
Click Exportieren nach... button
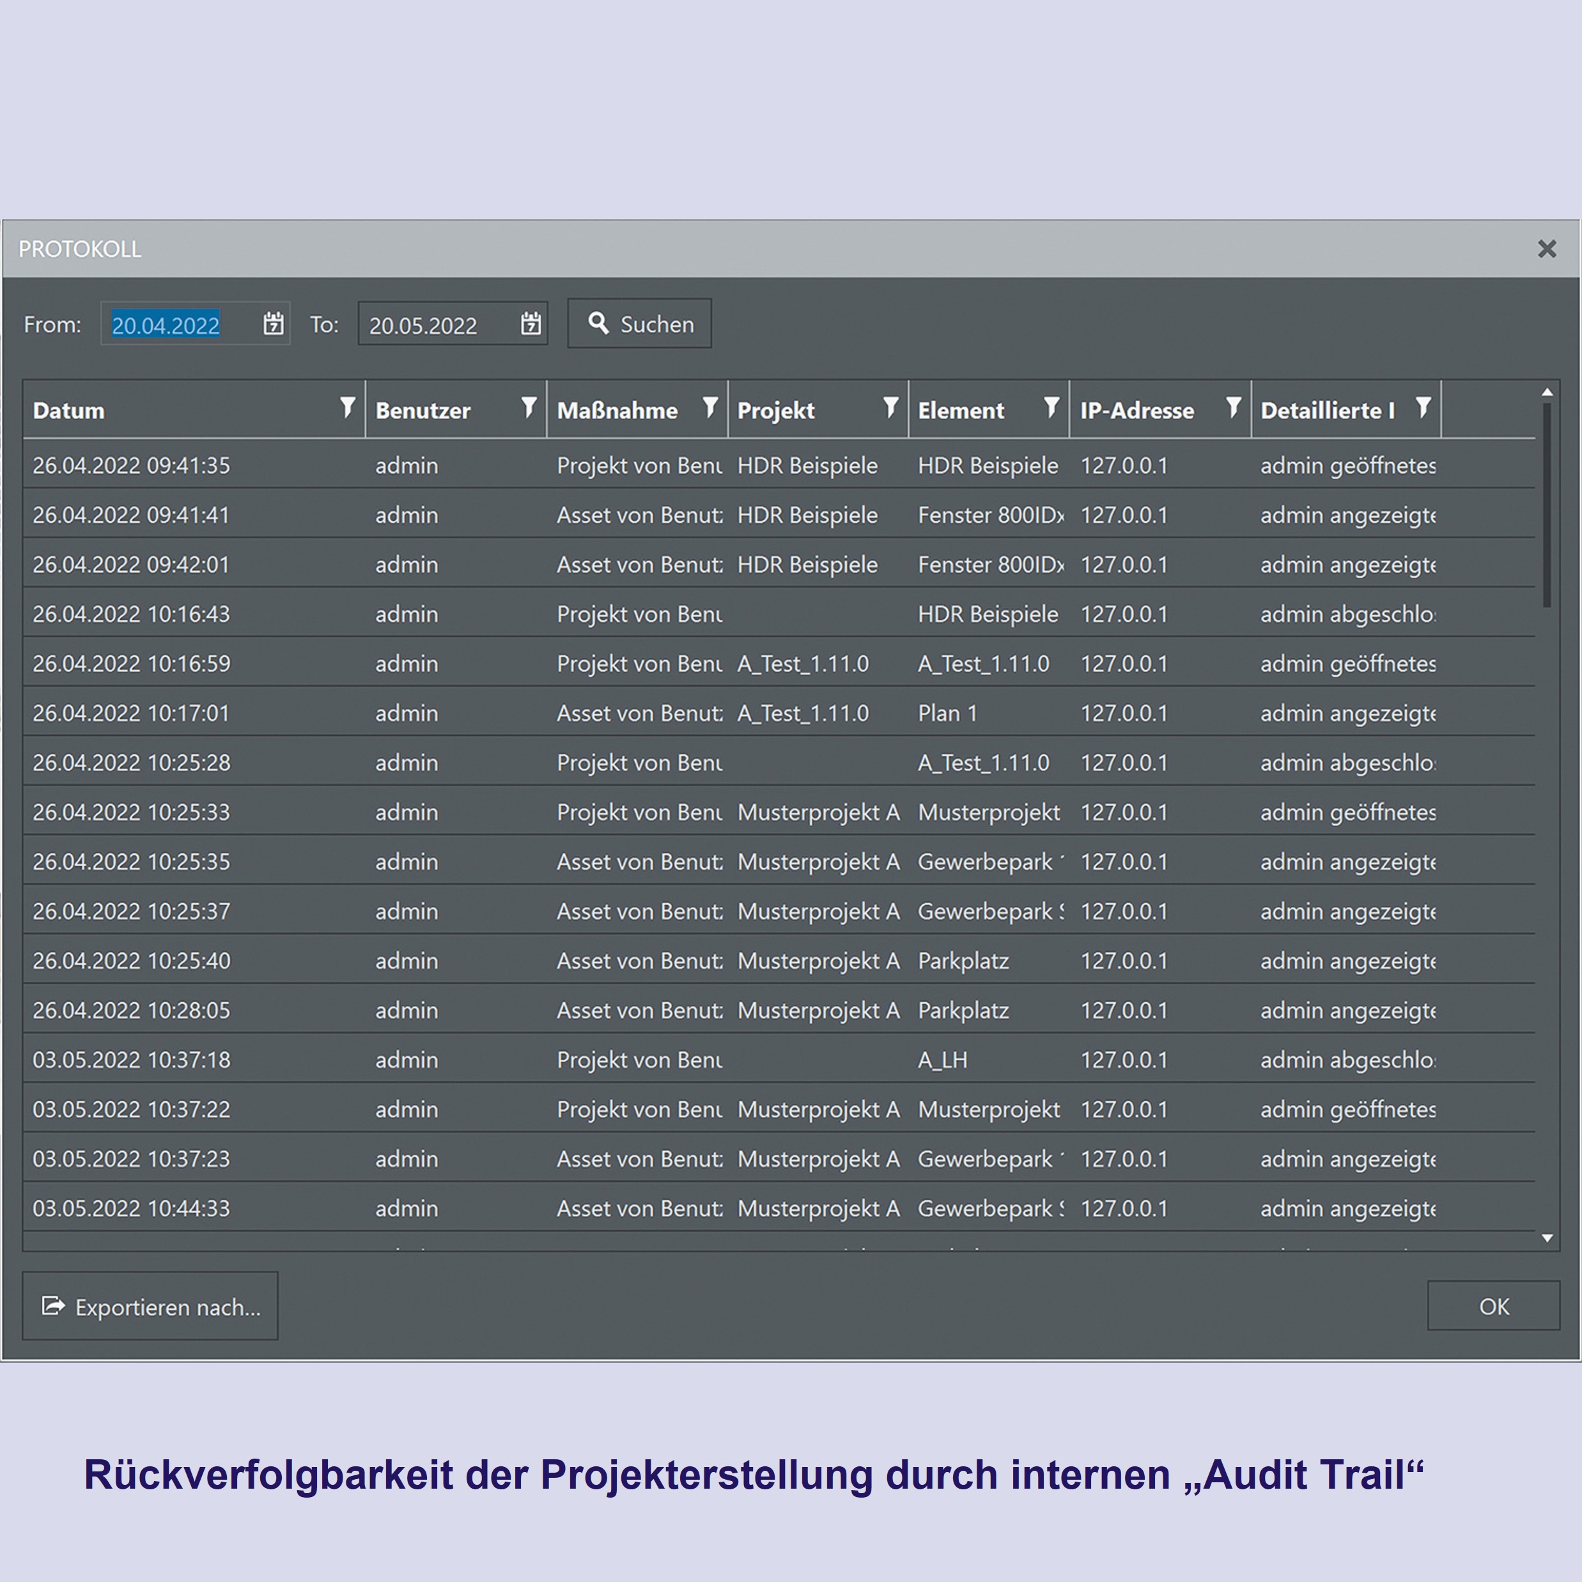[151, 1307]
